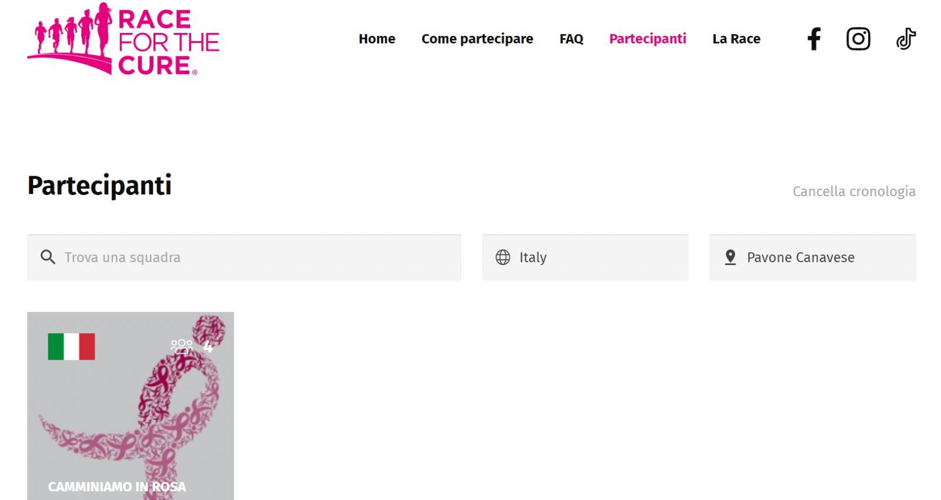Go to the Home menu item
The width and height of the screenshot is (941, 500).
(377, 39)
